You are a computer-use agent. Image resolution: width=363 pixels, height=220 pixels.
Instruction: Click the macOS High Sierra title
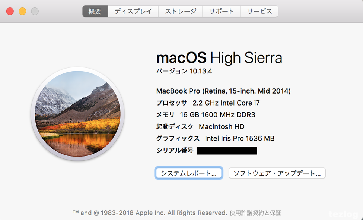click(x=219, y=58)
